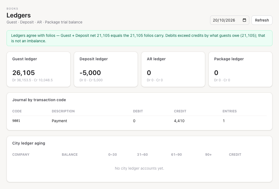This screenshot has width=279, height=189.
Task: Click the green 'Ledgers agree with folios' banner
Action: click(x=139, y=38)
